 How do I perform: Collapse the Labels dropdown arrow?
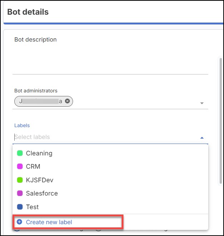tap(202, 138)
